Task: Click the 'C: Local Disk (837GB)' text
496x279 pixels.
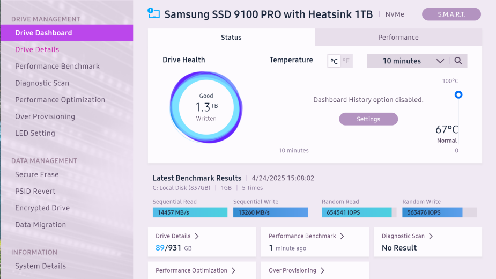Action: [x=181, y=188]
